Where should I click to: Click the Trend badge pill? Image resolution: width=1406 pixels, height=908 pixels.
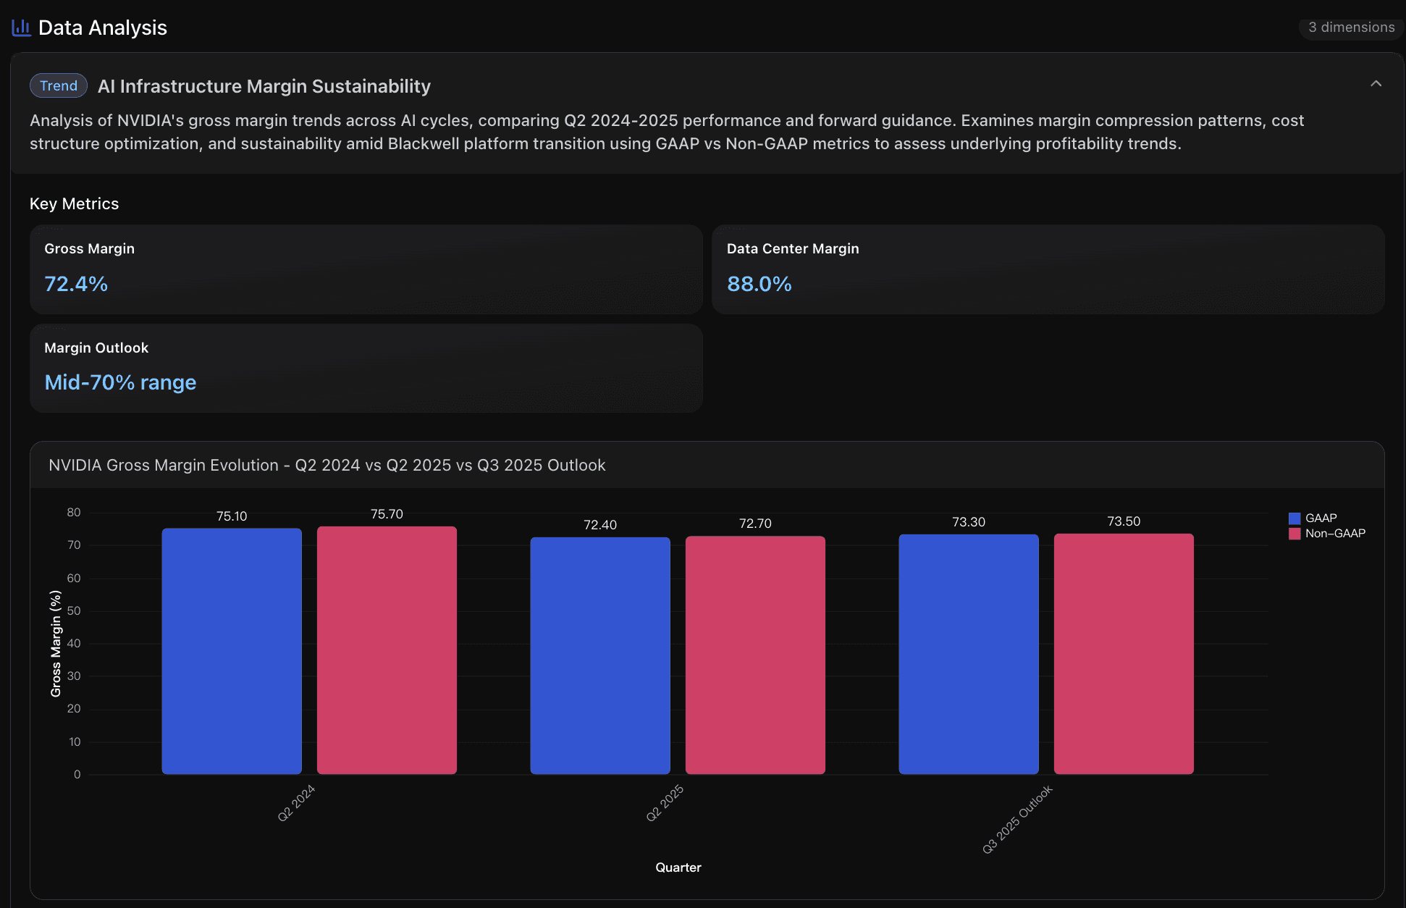58,85
